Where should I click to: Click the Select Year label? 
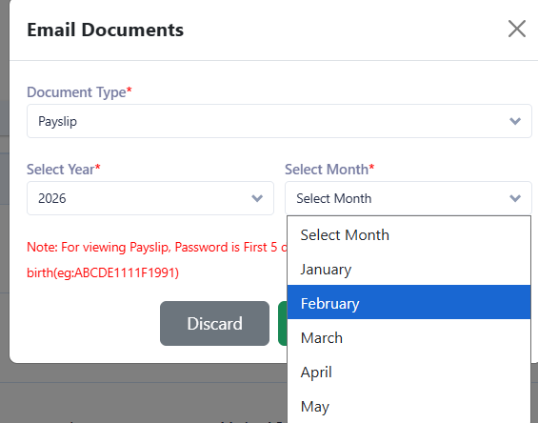[64, 170]
